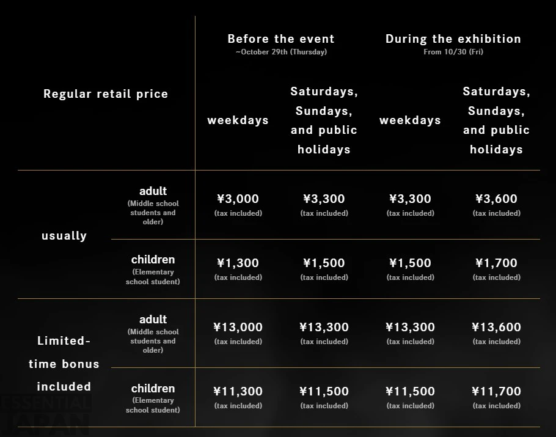Click the ¥1,700 children price
556x437 pixels.
pyautogui.click(x=496, y=263)
